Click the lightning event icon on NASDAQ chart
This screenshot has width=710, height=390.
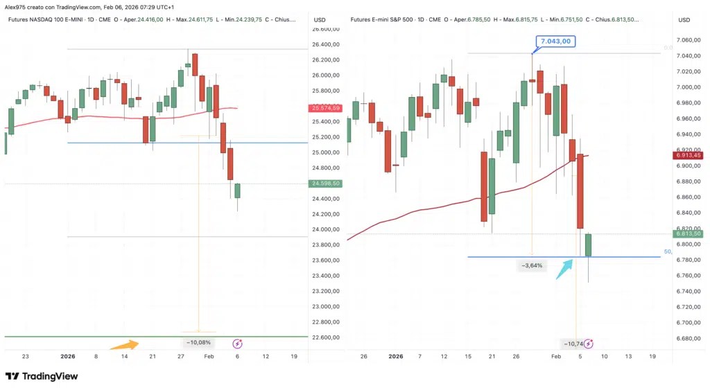[237, 344]
